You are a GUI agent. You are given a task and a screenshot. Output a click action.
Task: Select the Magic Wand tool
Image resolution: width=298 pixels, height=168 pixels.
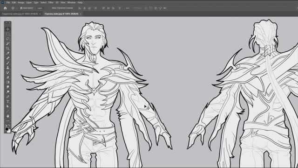click(7, 43)
